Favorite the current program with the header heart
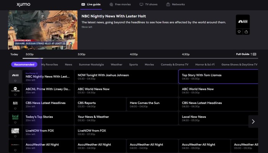 pyautogui.click(x=239, y=32)
